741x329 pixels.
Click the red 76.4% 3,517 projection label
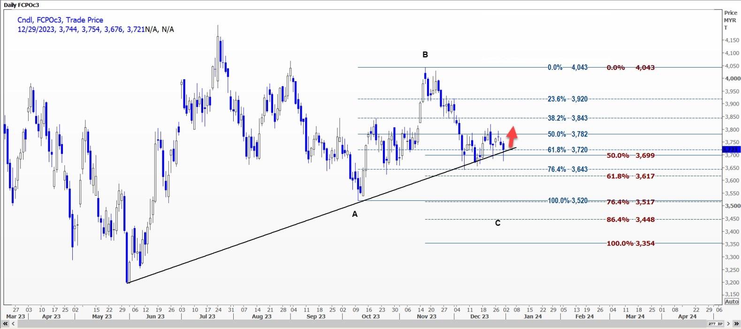pyautogui.click(x=630, y=202)
